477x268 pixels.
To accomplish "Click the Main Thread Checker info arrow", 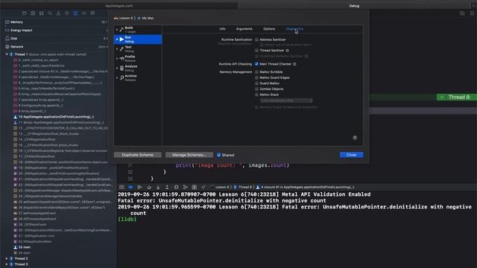I will pos(295,64).
